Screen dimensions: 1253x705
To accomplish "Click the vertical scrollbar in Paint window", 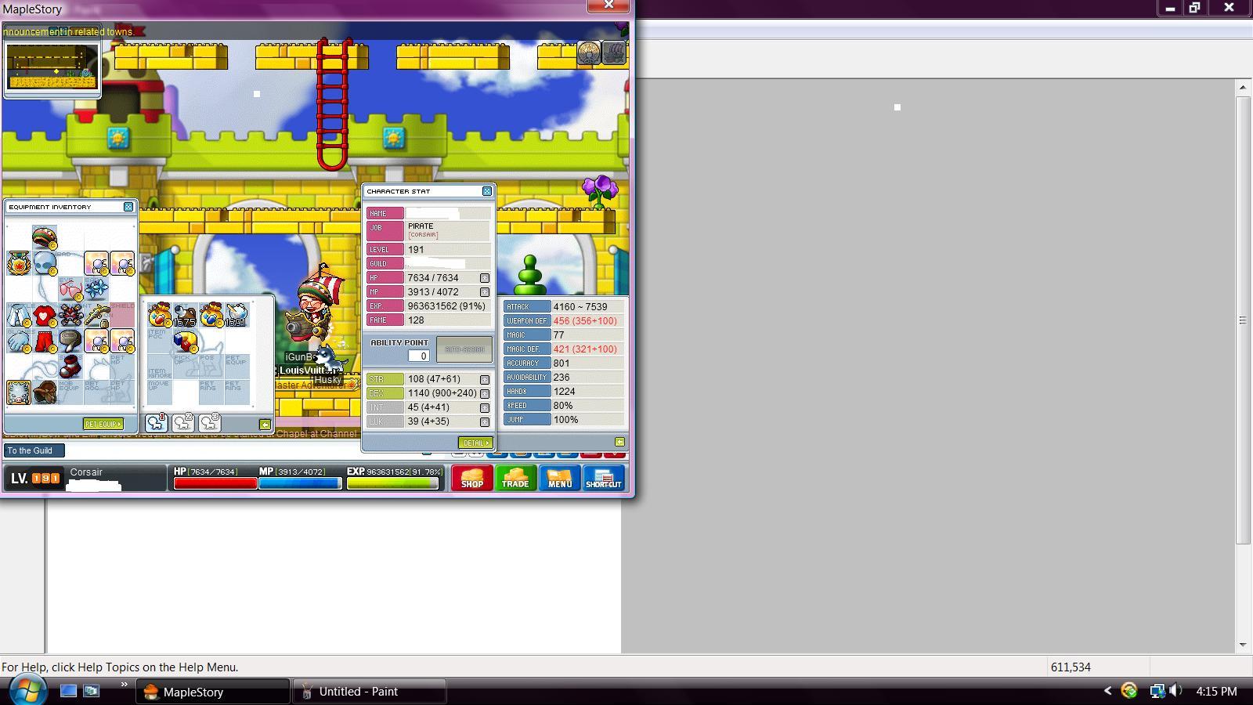I will 1243,320.
